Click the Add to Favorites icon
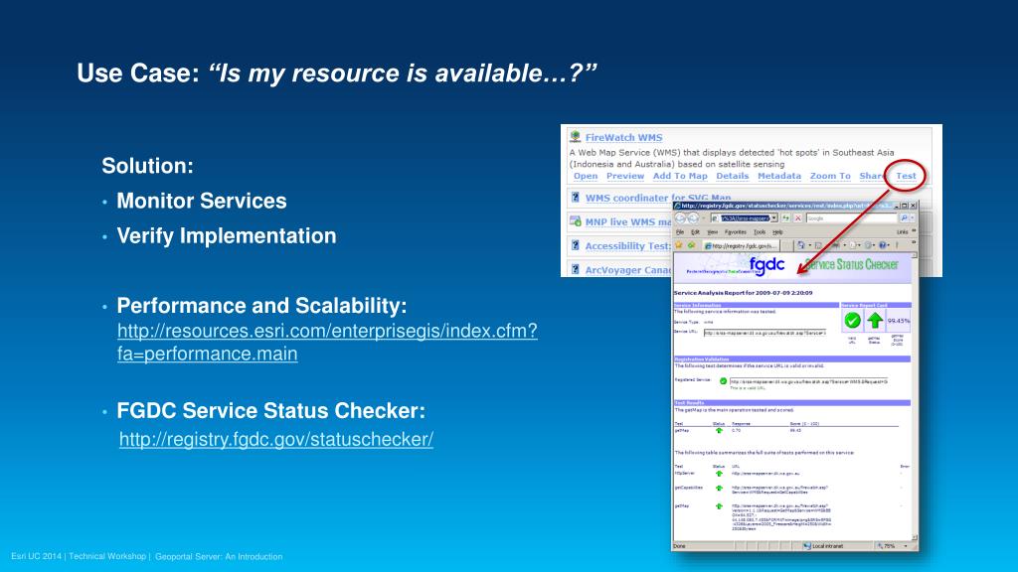 692,245
